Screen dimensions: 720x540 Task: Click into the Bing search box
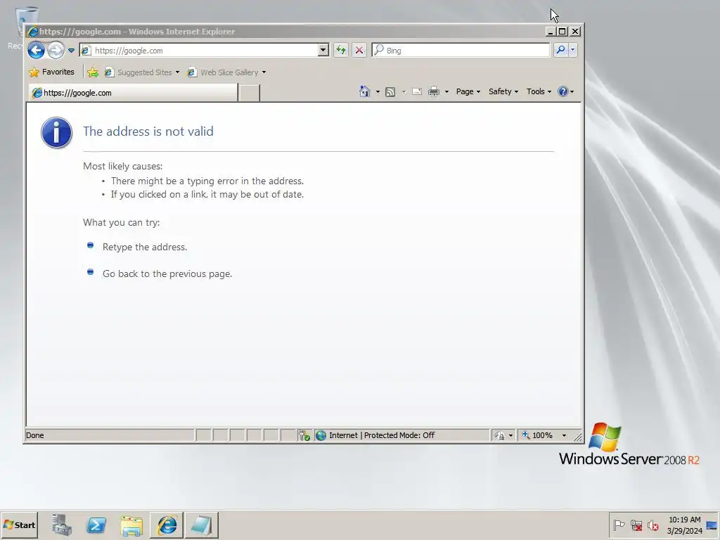(461, 50)
